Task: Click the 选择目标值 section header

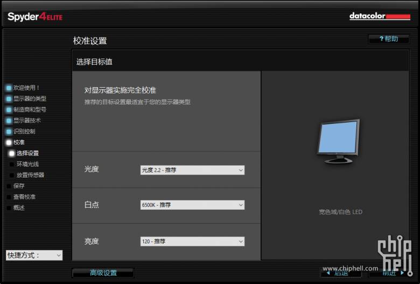Action: pos(94,62)
